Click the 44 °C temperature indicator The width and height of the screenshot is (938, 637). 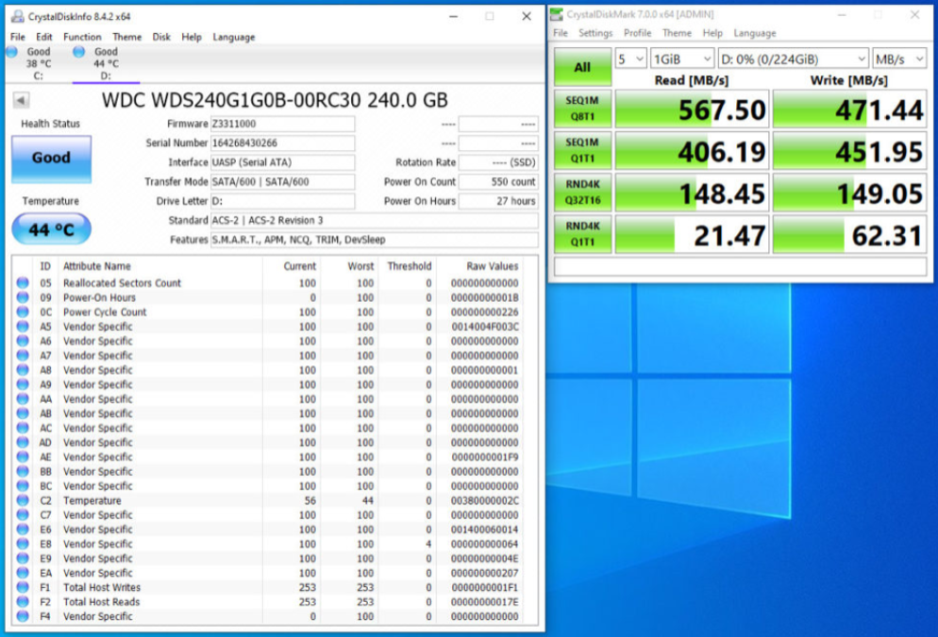51,229
